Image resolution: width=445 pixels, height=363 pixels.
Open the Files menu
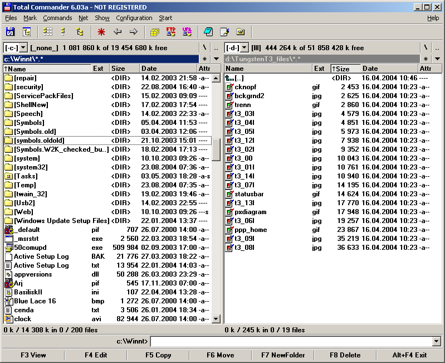(11, 18)
